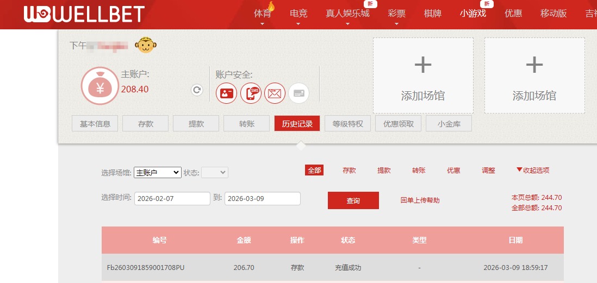Open the email verification icon
The width and height of the screenshot is (597, 283).
click(275, 93)
